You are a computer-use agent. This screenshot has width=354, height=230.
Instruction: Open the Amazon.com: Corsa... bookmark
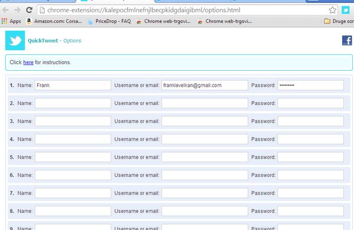[54, 21]
